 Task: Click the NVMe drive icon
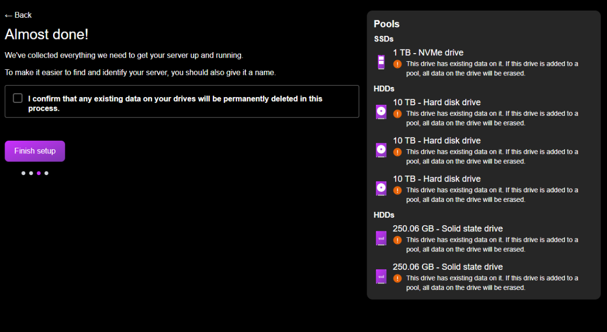381,62
